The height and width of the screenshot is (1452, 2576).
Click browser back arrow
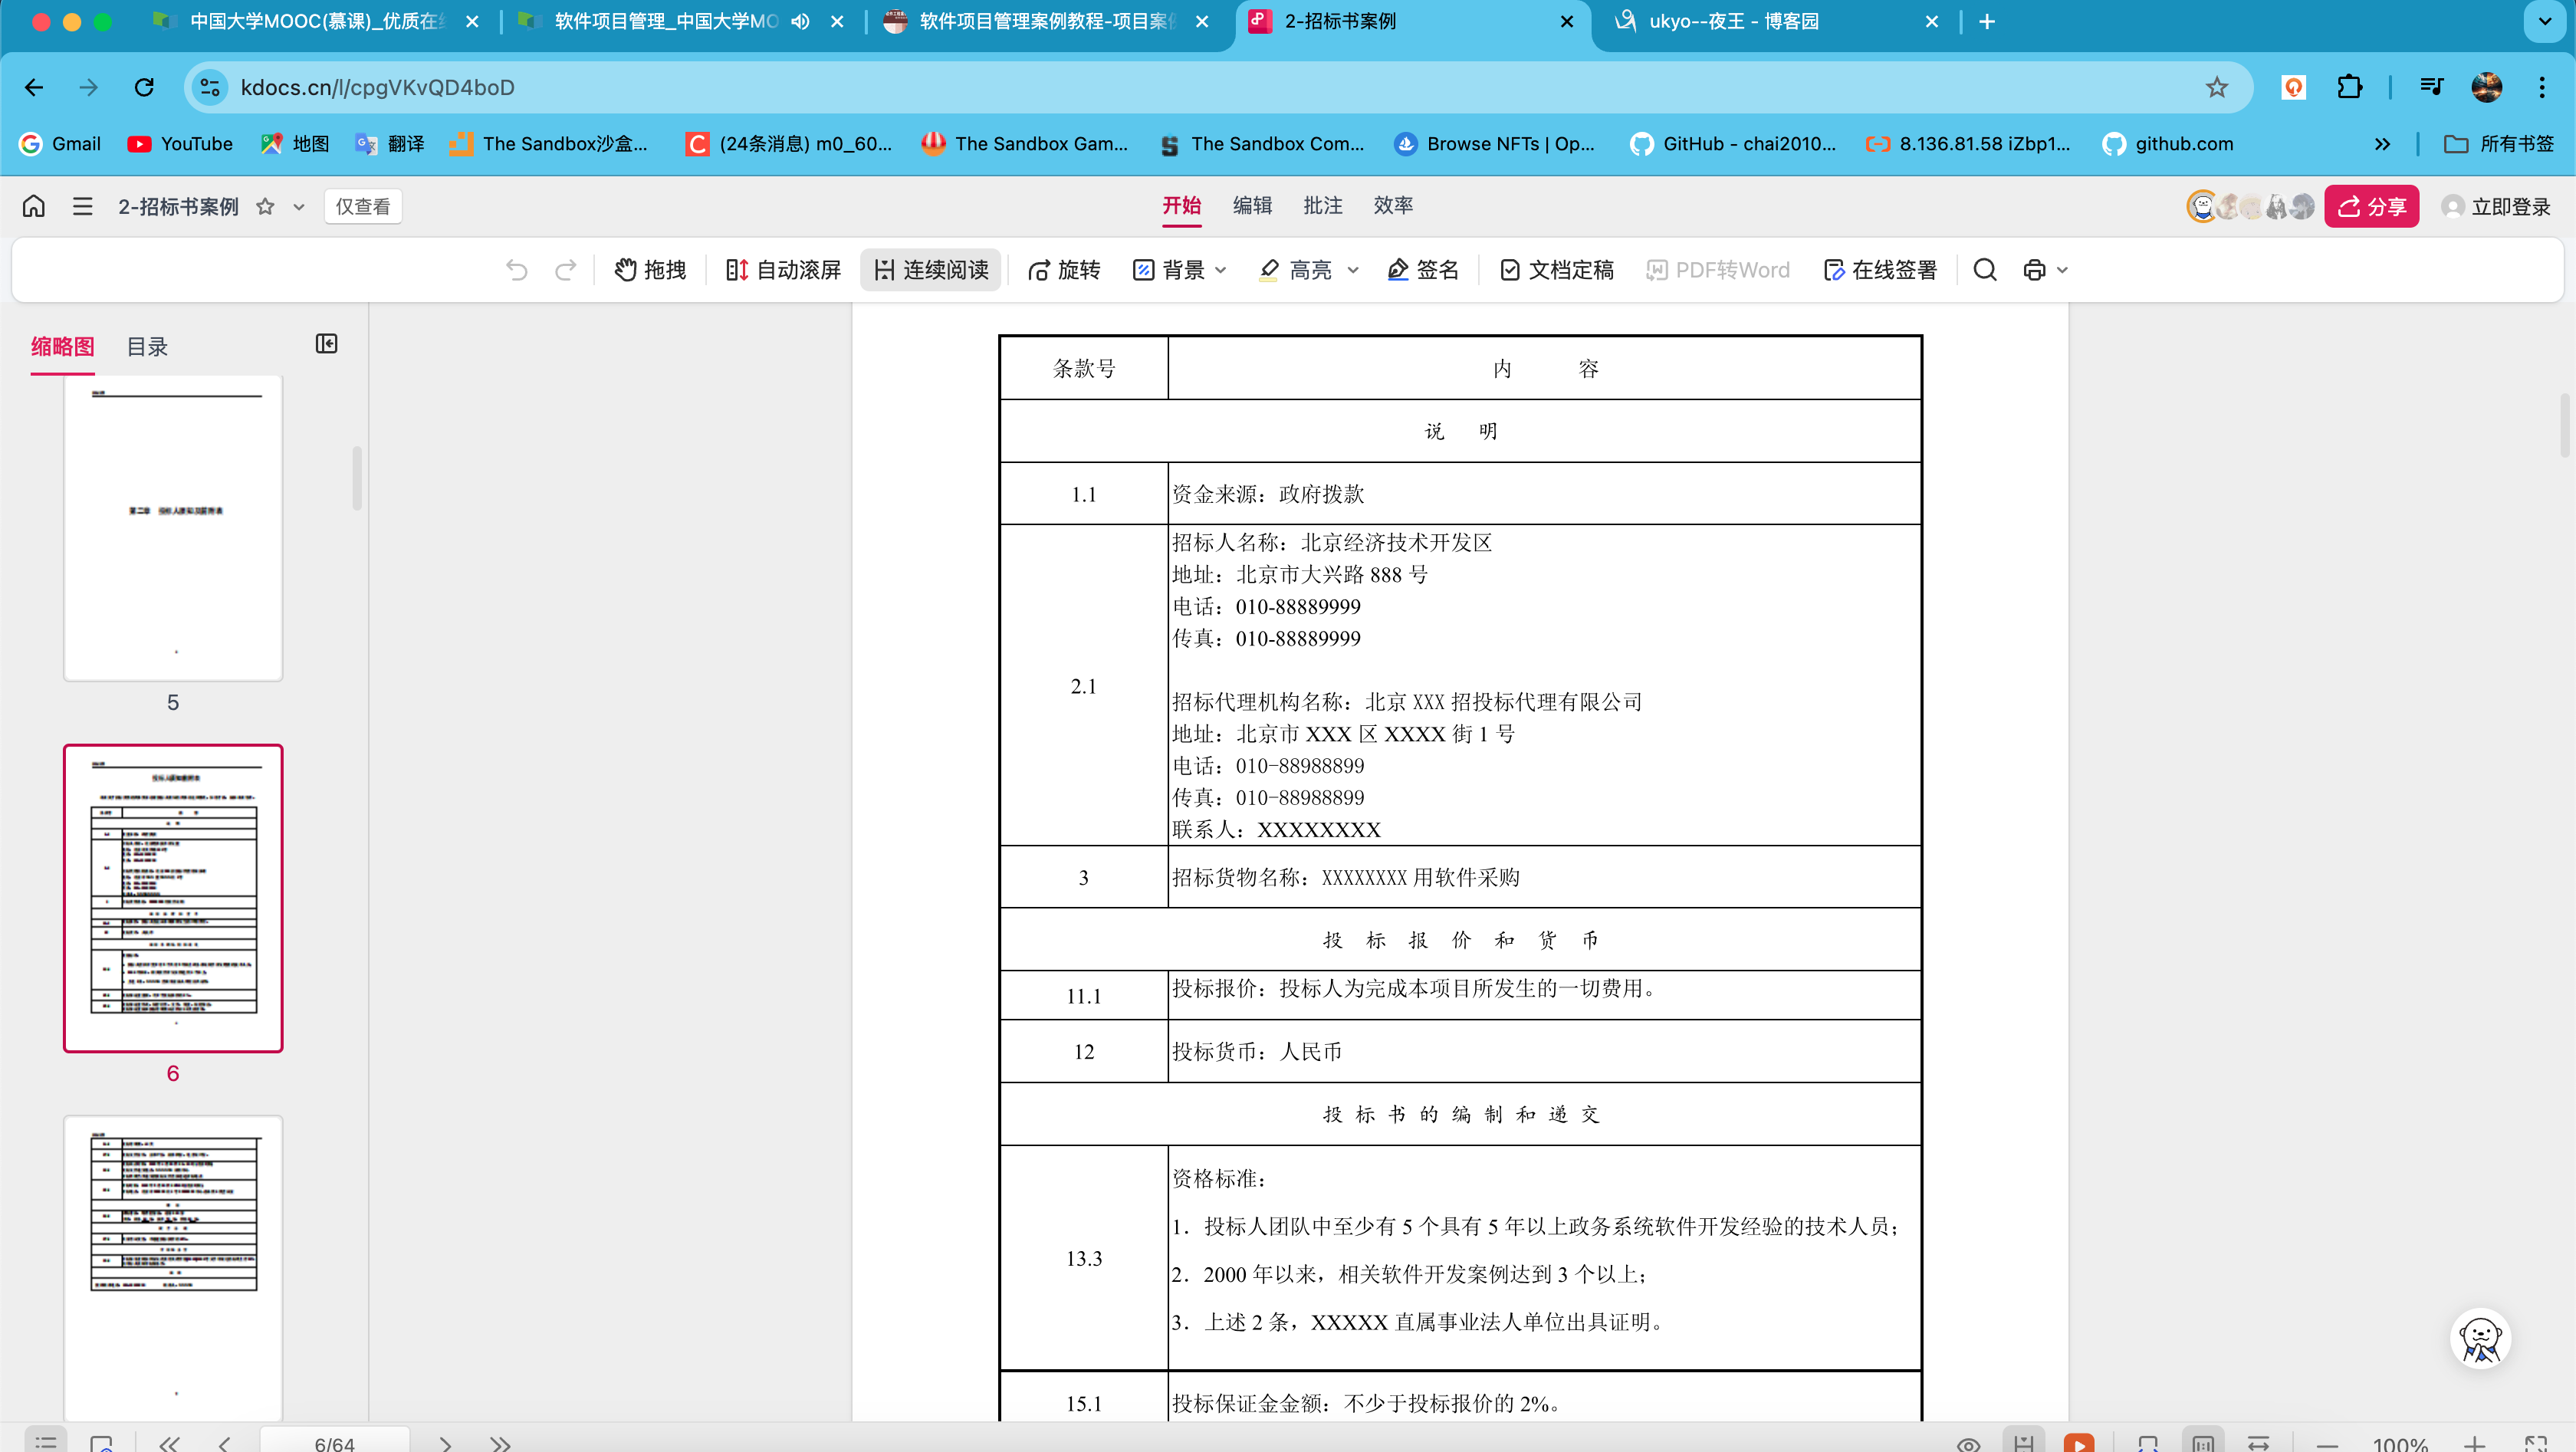tap(34, 87)
